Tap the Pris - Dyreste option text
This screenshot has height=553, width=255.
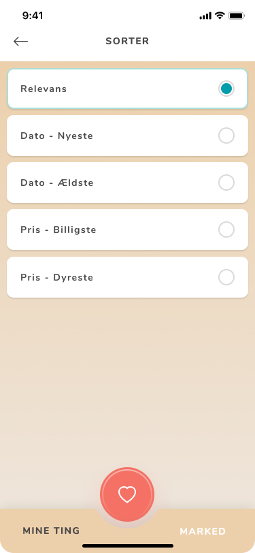point(56,278)
